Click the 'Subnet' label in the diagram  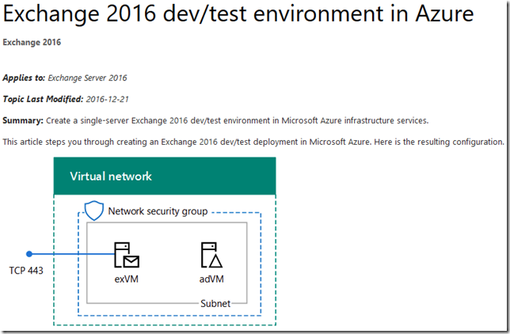pyautogui.click(x=215, y=303)
